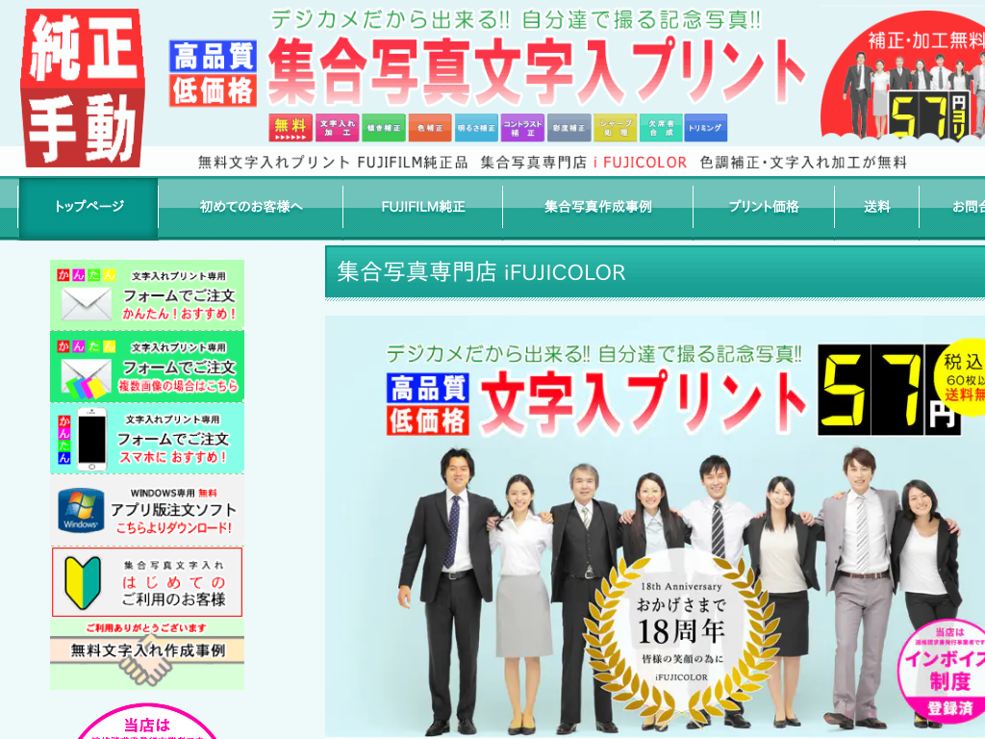This screenshot has height=739, width=985.
Task: Click the blue トリミング badge in header
Action: 706,128
